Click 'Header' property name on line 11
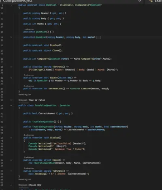This screenshot has height=190, width=162. point(45,13)
